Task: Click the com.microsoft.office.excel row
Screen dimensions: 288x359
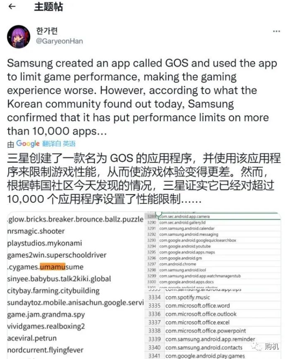Action: (x=213, y=322)
